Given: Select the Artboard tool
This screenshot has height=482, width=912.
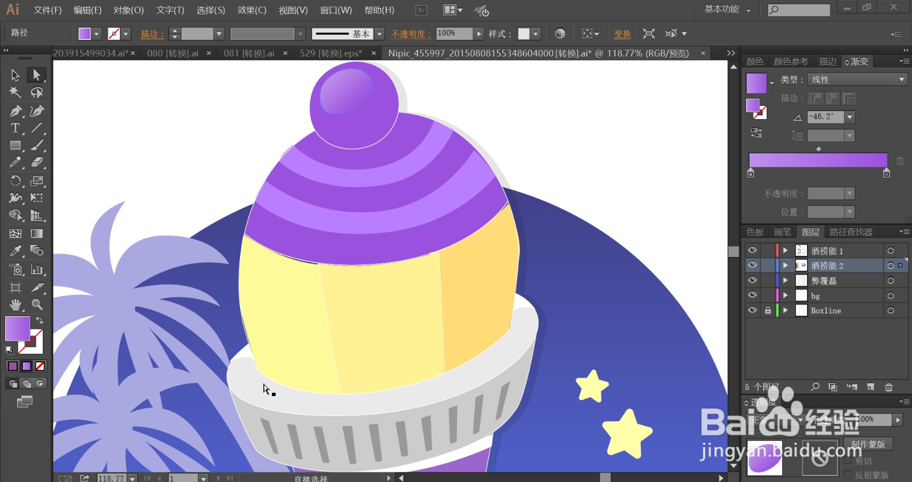Looking at the screenshot, I should tap(15, 287).
